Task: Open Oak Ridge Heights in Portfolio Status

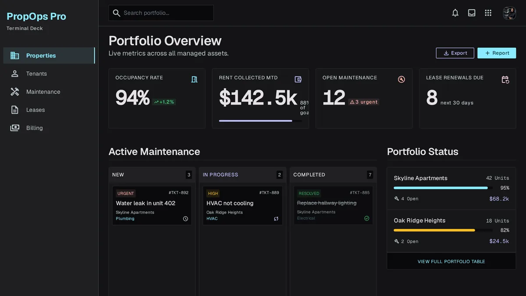Action: pos(451,231)
